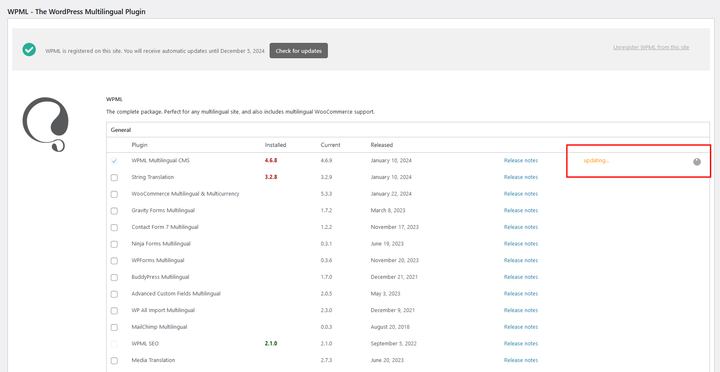
Task: Click release date December 21, 2021
Action: 394,277
